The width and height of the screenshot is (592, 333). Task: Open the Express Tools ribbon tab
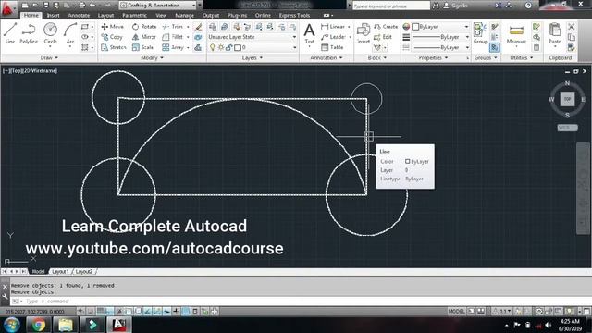[x=294, y=15]
